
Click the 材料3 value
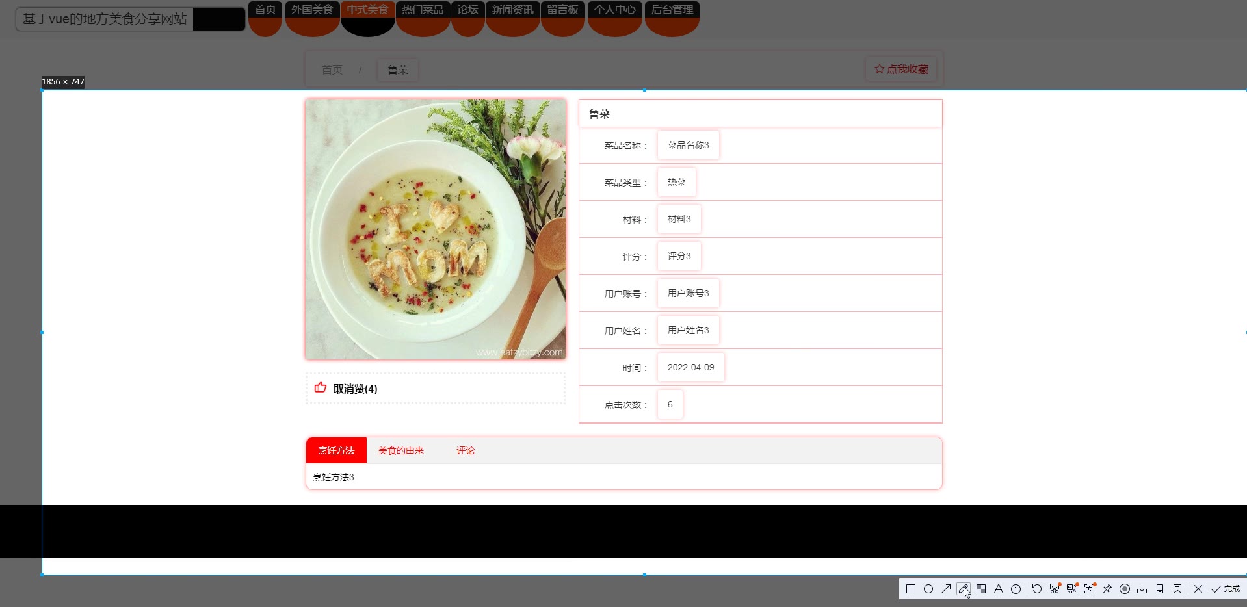(x=679, y=219)
